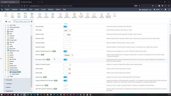Select the Settings tree item
171x96 pixels.
coord(14,72)
